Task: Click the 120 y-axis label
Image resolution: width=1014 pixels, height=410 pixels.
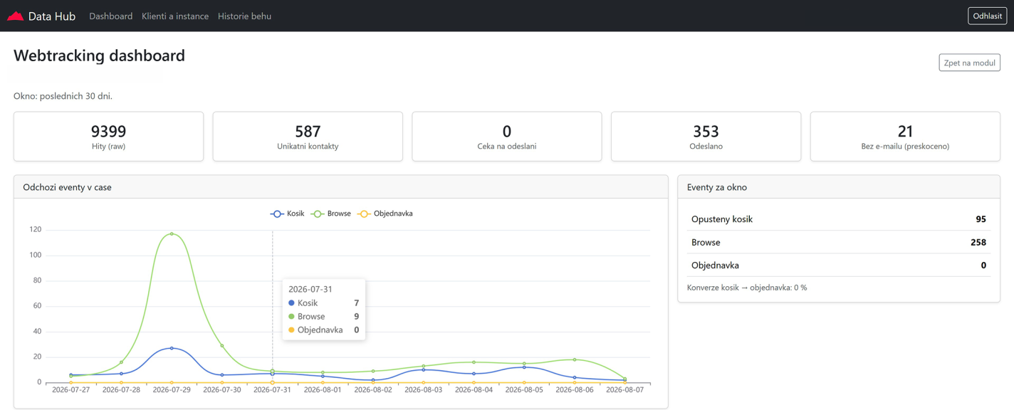Action: pyautogui.click(x=35, y=229)
